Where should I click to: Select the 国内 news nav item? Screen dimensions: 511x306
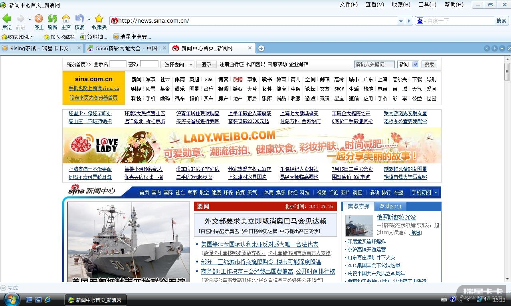pos(156,192)
